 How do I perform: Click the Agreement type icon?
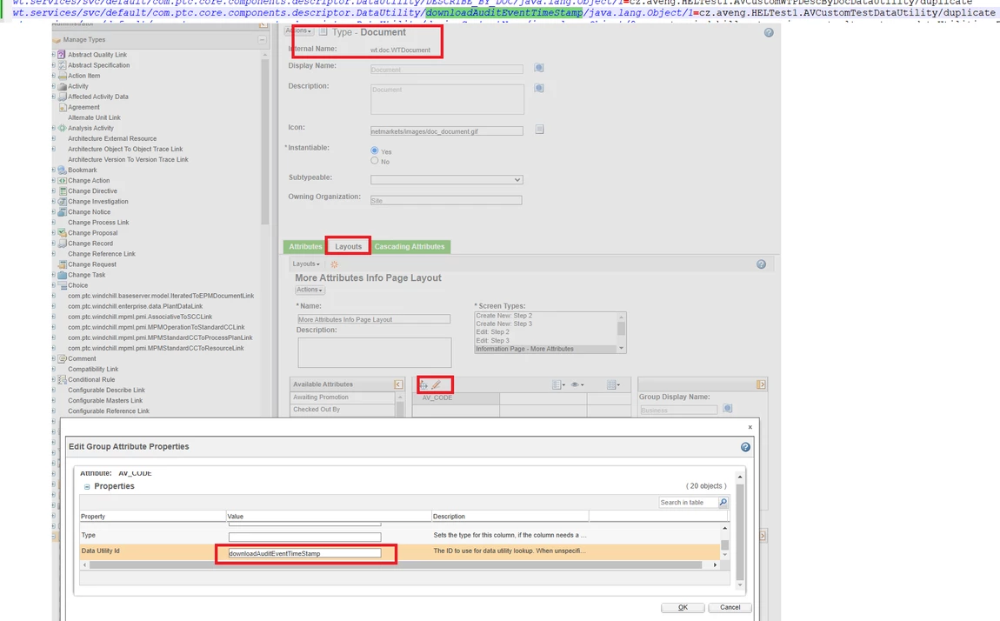pyautogui.click(x=62, y=107)
